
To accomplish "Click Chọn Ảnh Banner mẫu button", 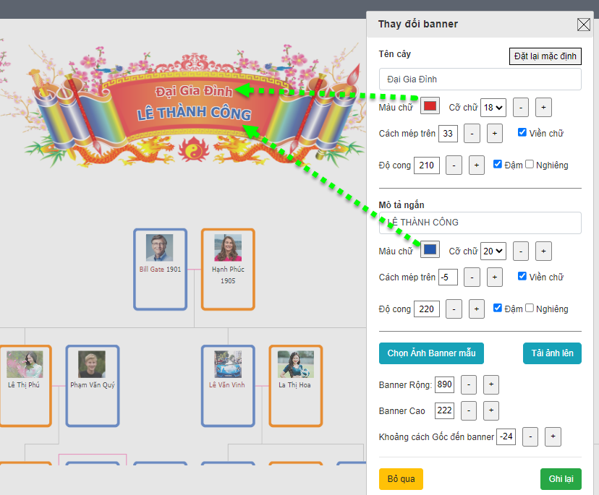I will point(431,353).
